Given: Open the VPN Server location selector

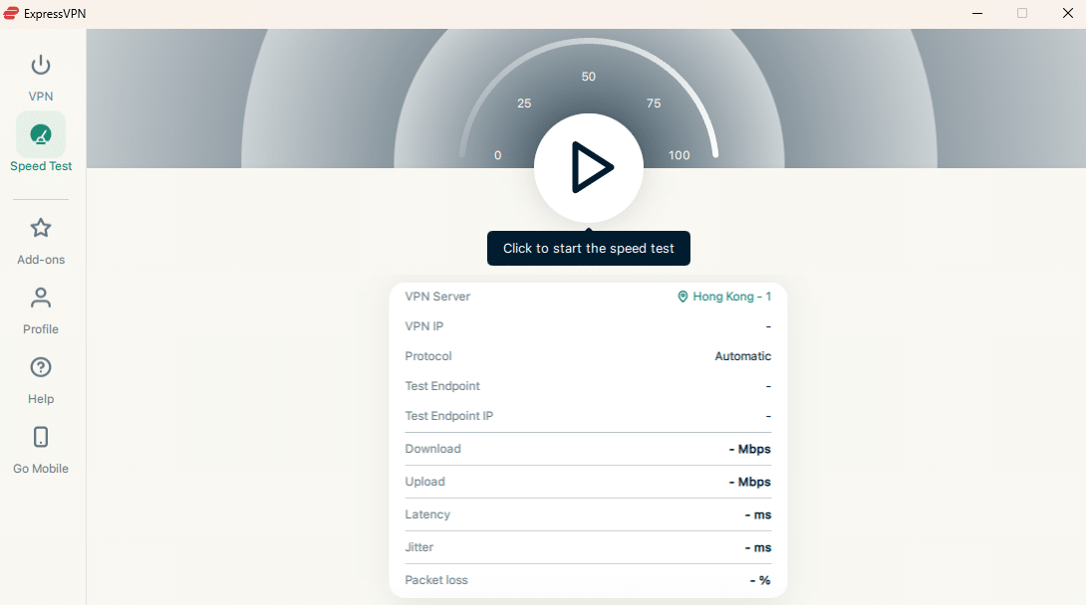Looking at the screenshot, I should [725, 296].
